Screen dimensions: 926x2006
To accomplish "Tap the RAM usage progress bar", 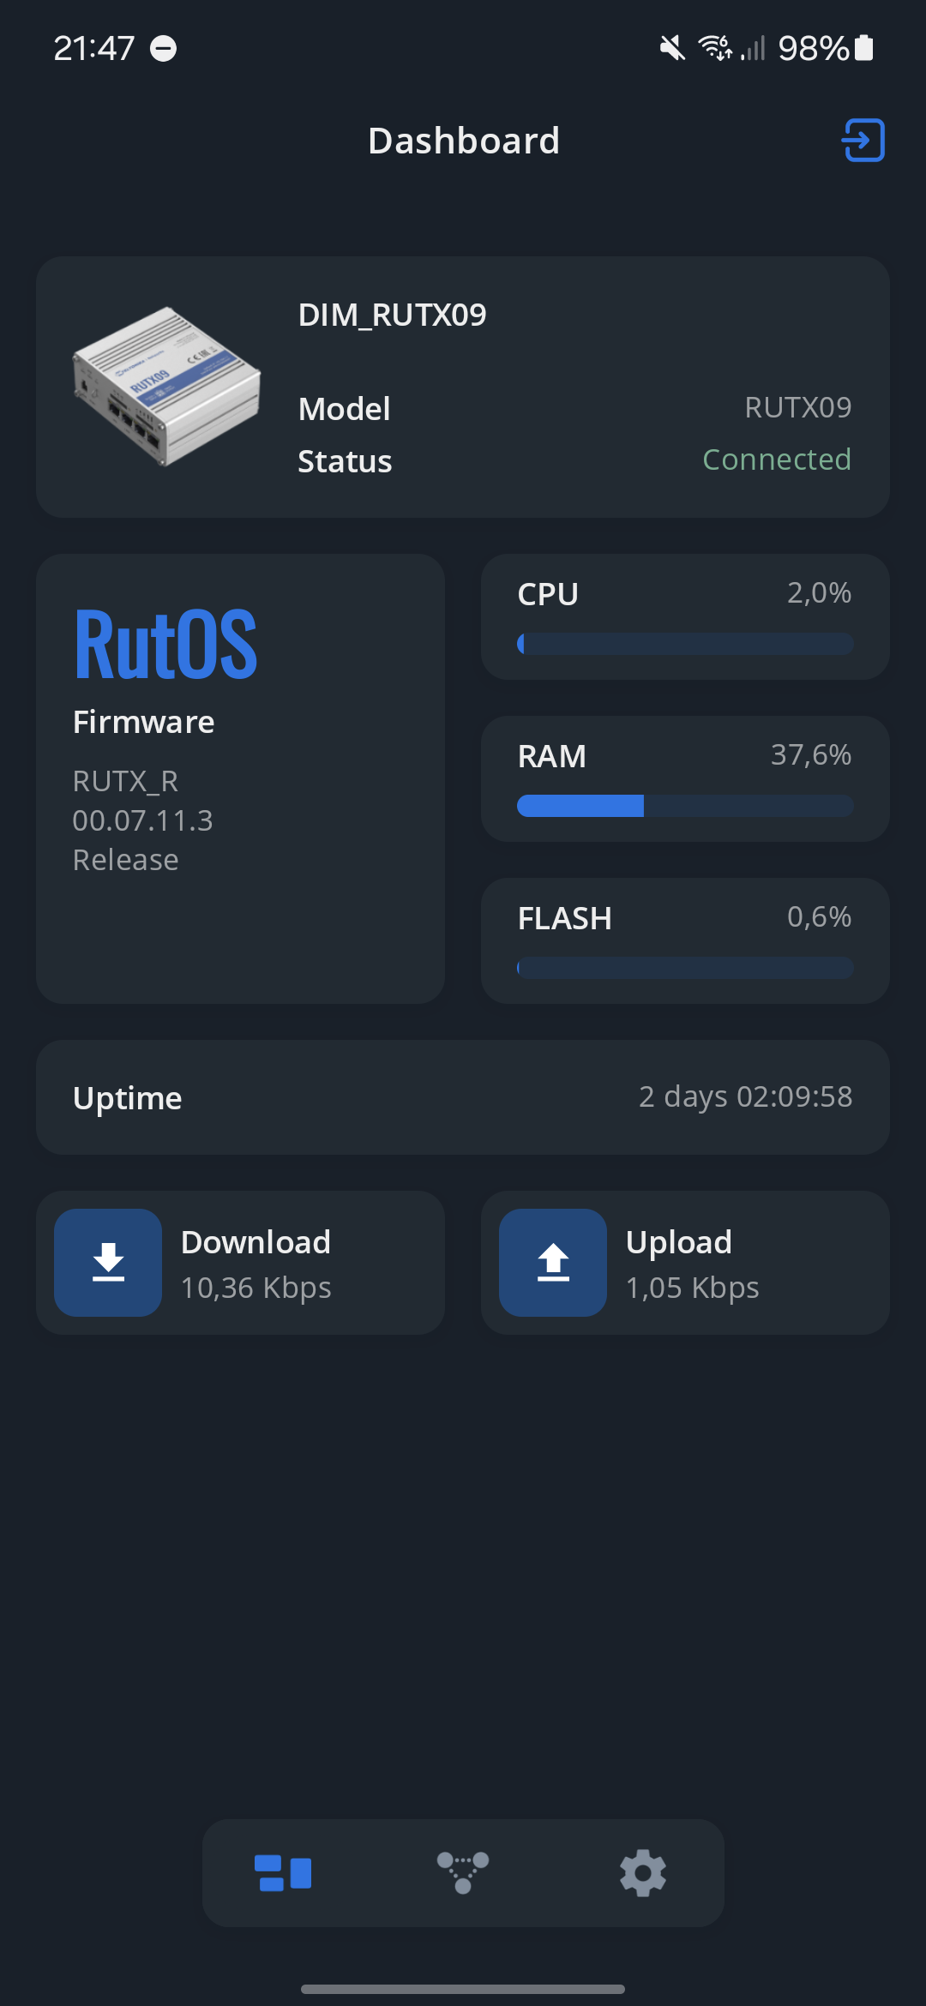I will pos(685,806).
